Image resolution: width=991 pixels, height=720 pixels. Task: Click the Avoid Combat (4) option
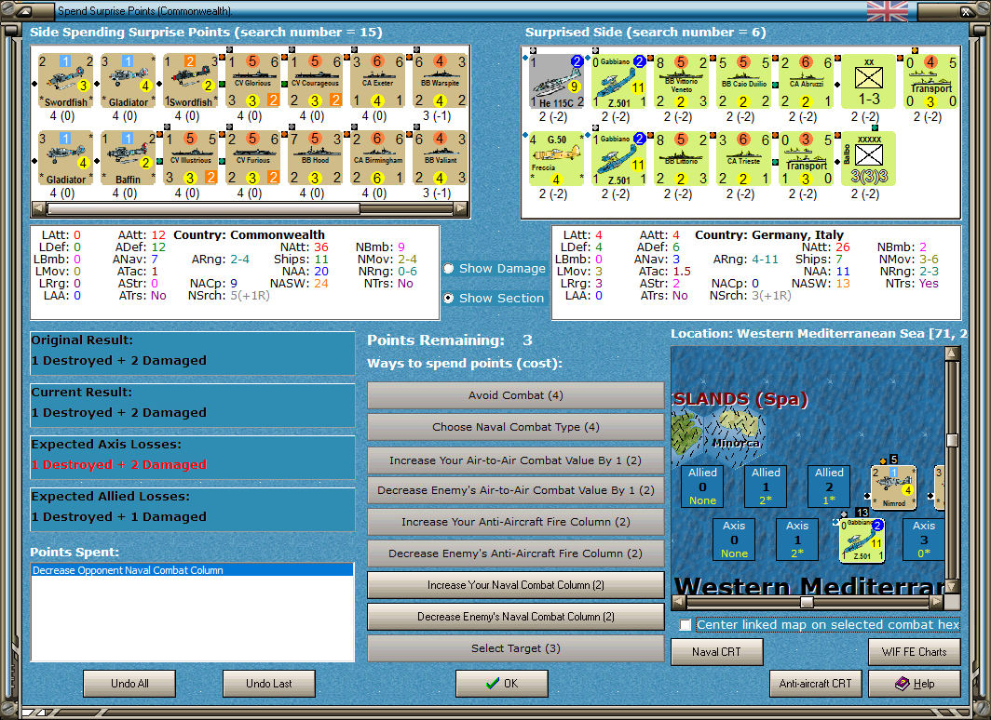click(x=516, y=395)
